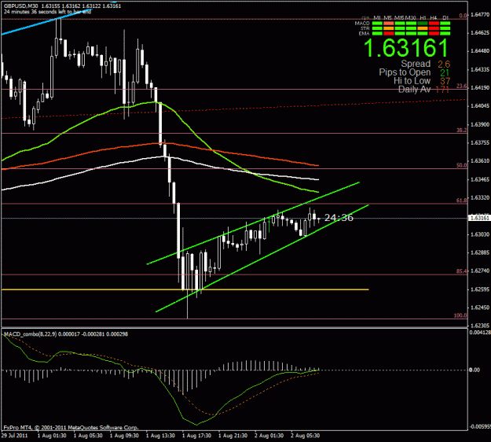491x442 pixels.
Task: Click the EMA row D1 green signal cell
Action: click(445, 33)
